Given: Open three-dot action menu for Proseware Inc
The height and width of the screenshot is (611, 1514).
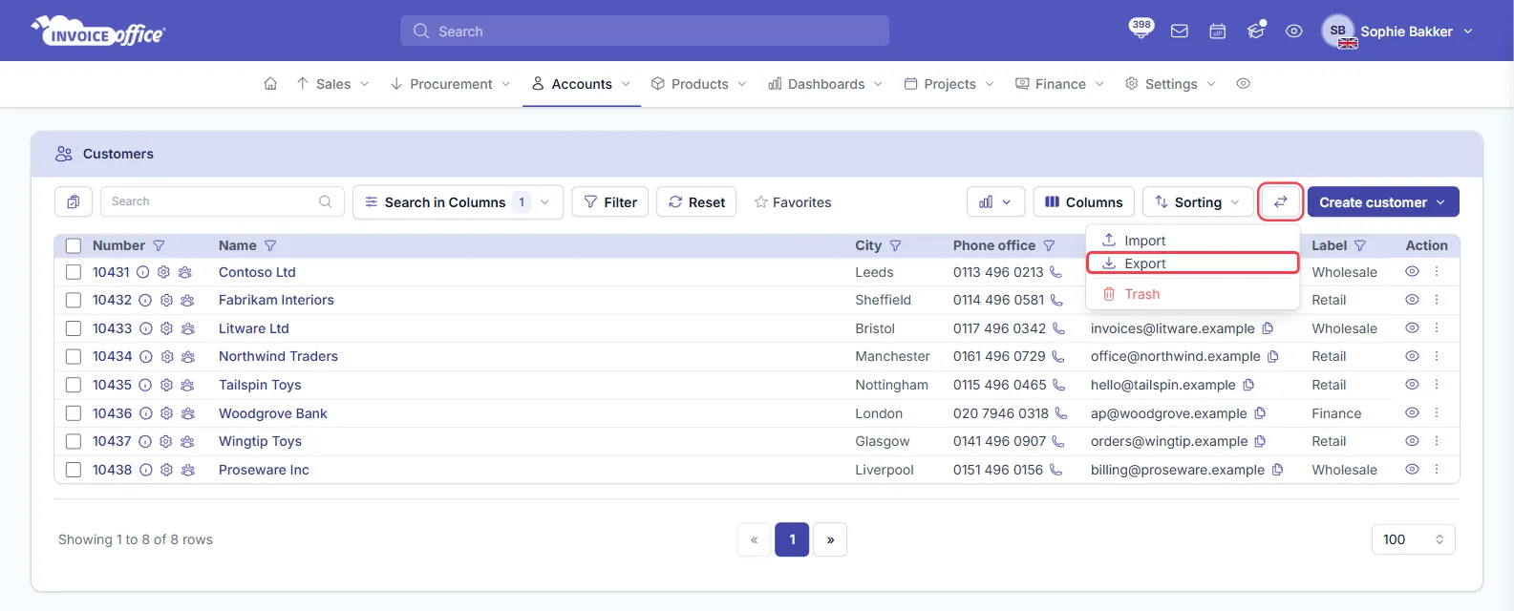Looking at the screenshot, I should tap(1437, 470).
